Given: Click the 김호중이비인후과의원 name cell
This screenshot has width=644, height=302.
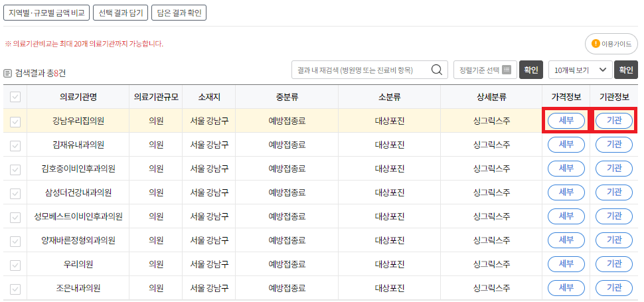Looking at the screenshot, I should click(x=78, y=169).
